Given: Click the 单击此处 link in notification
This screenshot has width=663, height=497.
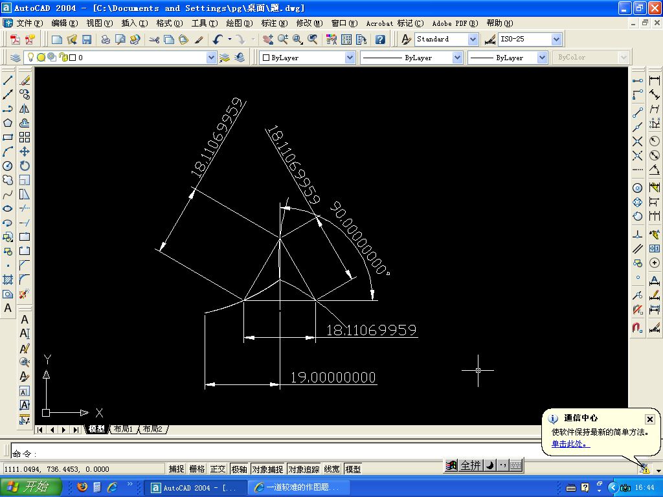Looking at the screenshot, I should click(x=570, y=444).
